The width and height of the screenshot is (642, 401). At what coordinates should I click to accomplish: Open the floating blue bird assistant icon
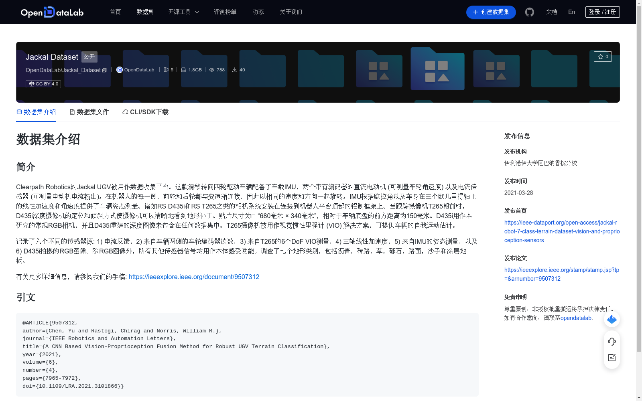click(612, 319)
